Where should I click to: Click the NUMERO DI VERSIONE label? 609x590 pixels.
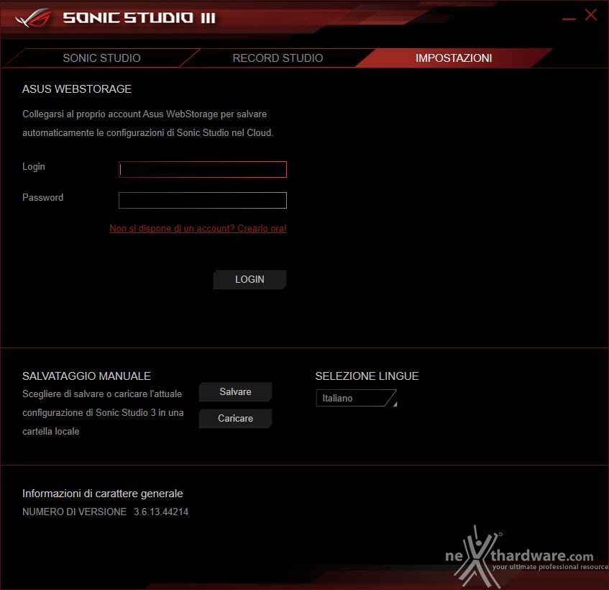coord(75,512)
